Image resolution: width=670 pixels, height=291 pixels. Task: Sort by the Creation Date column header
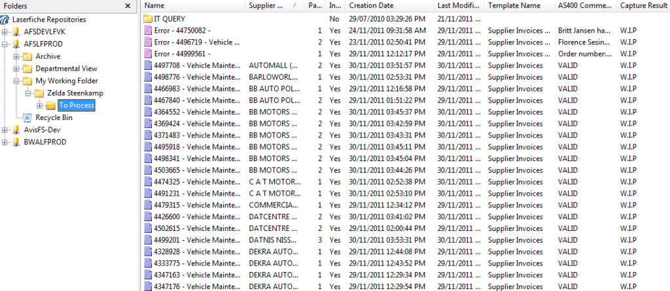coord(391,6)
